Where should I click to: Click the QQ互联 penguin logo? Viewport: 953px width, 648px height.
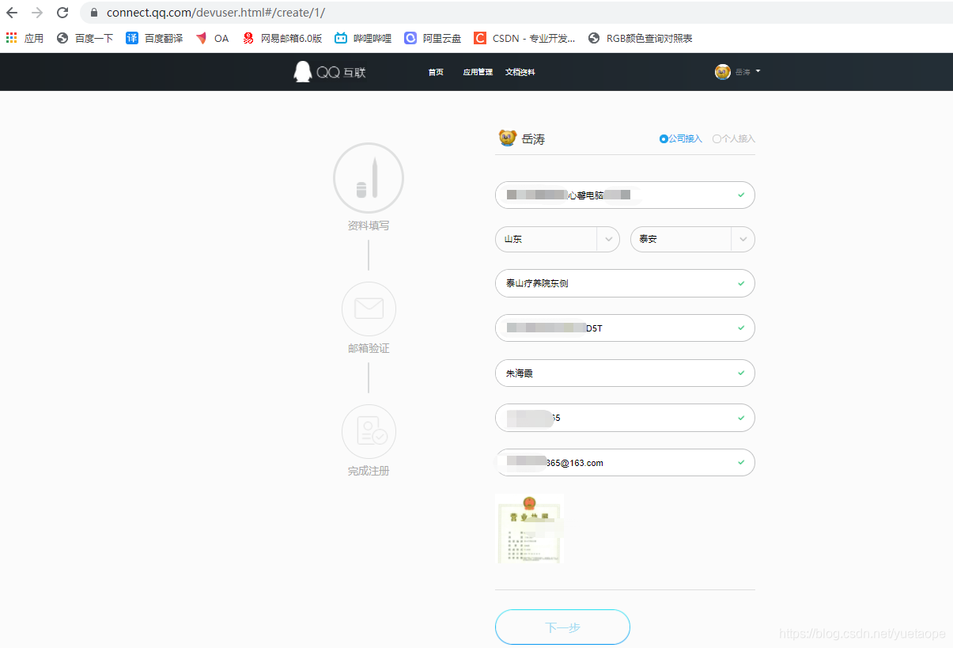pos(330,72)
